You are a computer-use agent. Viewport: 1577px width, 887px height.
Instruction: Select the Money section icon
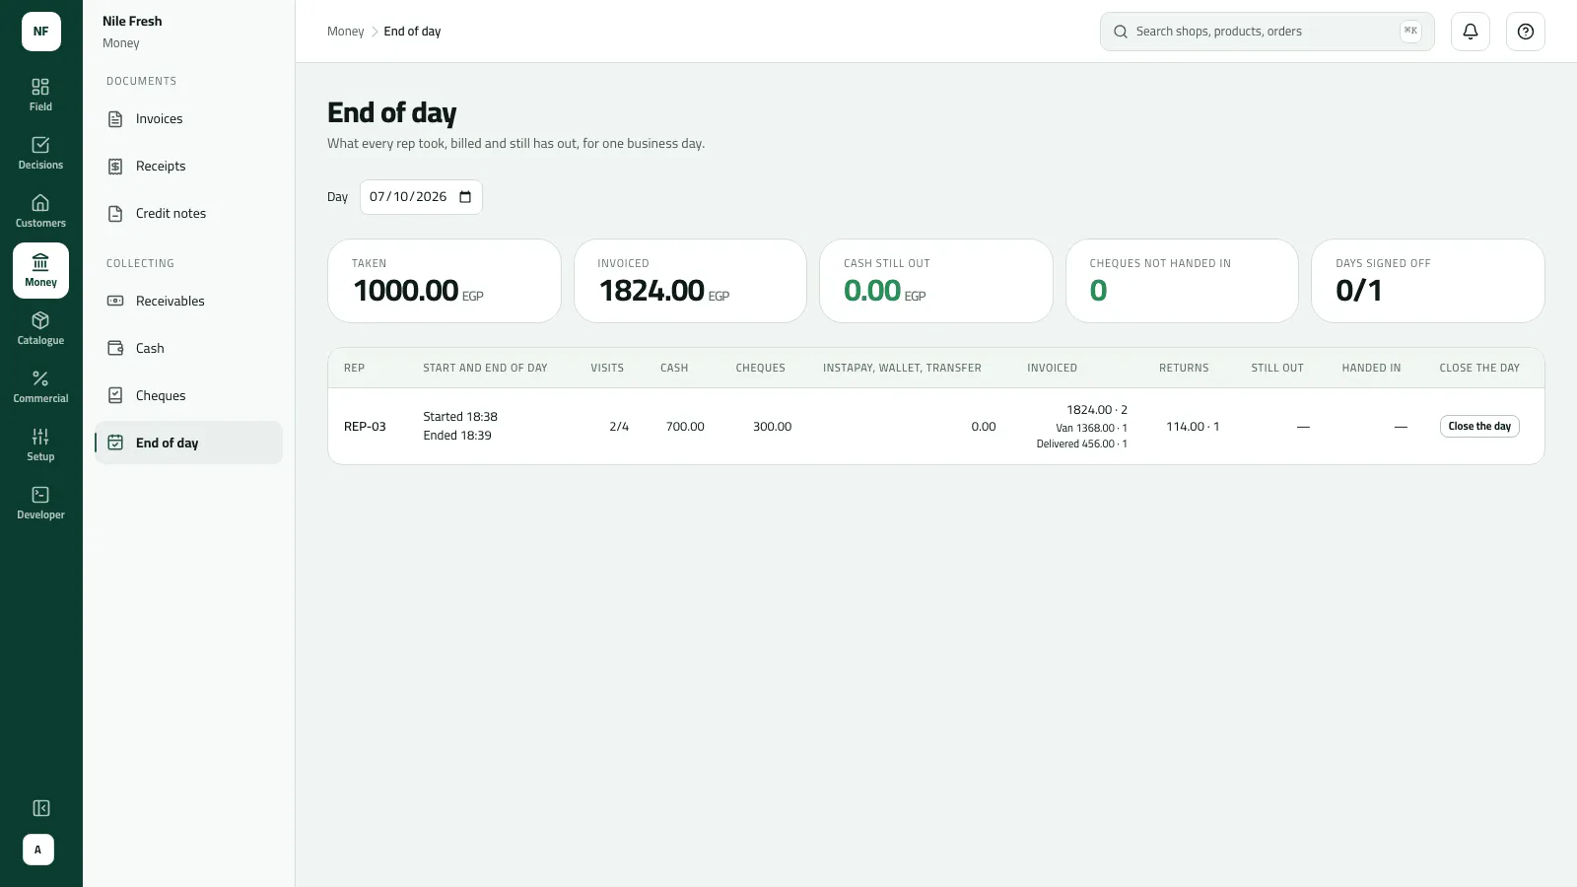(40, 270)
